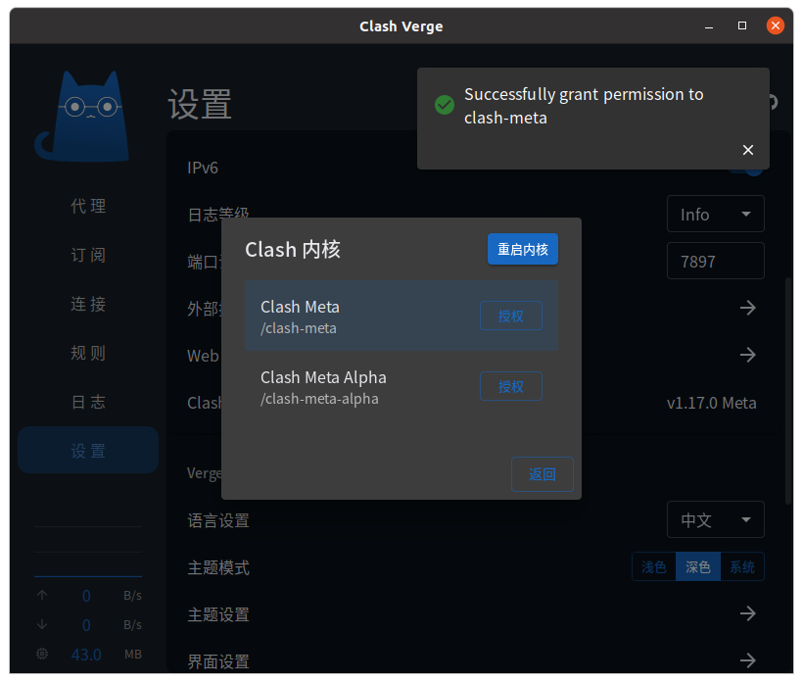Grant permission for Clash Meta
Image resolution: width=803 pixels, height=683 pixels.
510,316
